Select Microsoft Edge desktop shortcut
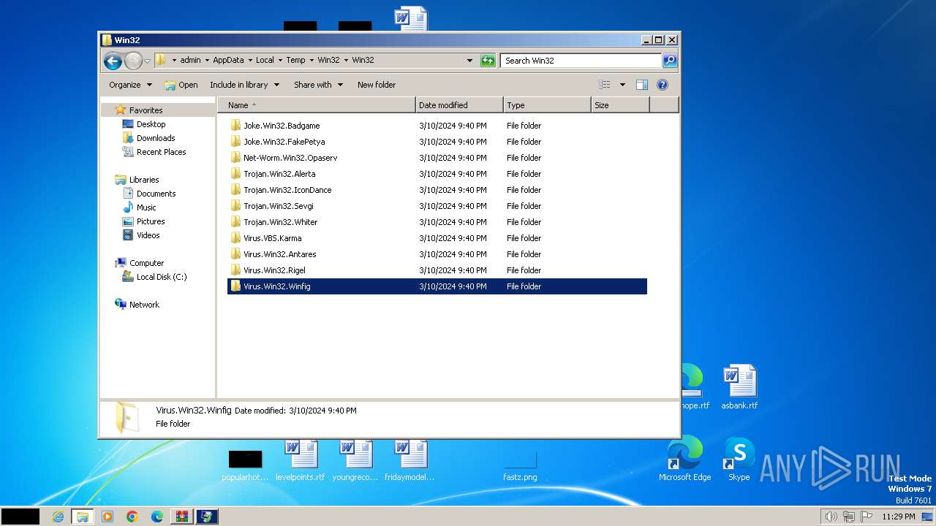 [685, 460]
